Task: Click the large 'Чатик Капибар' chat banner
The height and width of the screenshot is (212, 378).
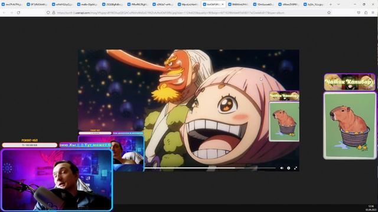Action: point(350,82)
